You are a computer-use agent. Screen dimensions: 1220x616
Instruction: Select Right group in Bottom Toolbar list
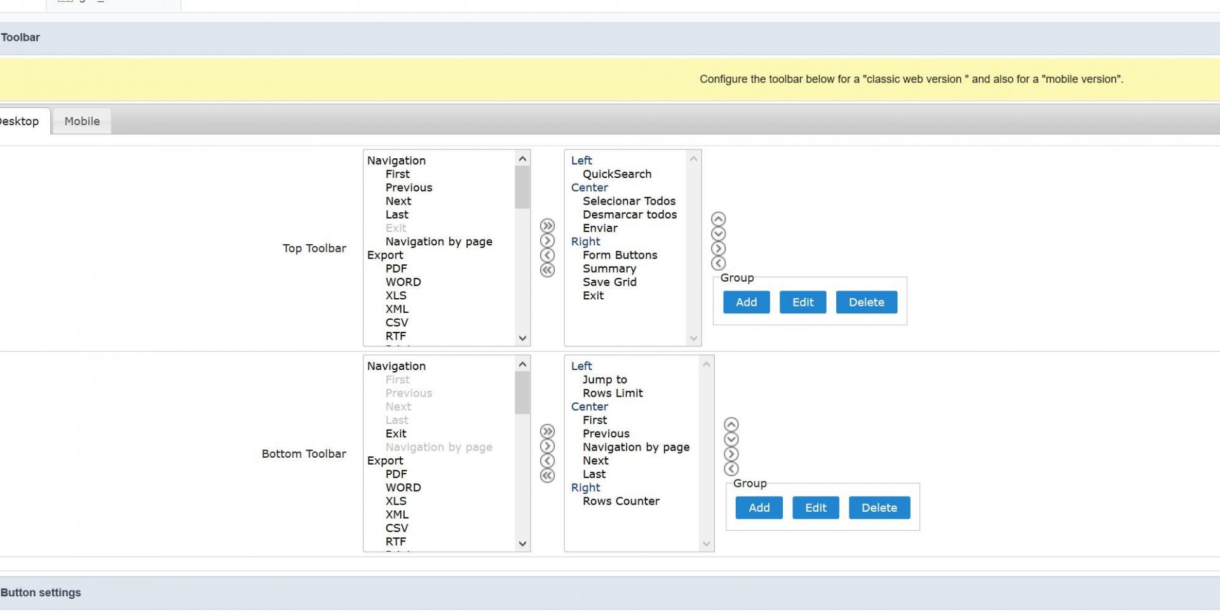click(x=585, y=488)
